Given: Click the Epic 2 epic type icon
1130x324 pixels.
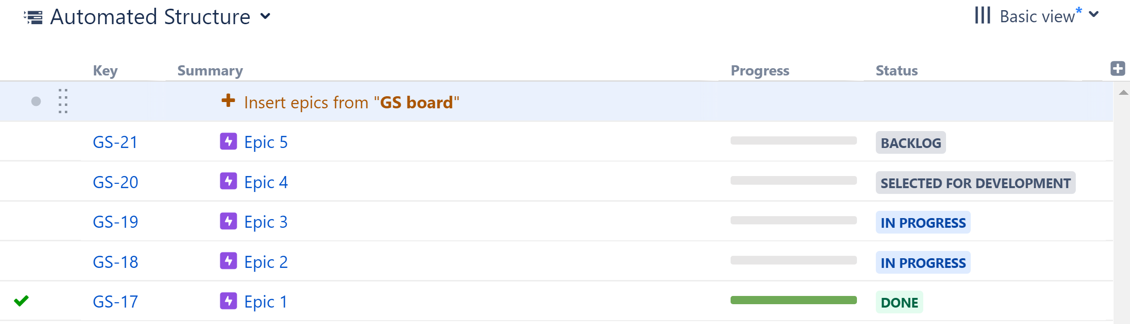Looking at the screenshot, I should [228, 261].
